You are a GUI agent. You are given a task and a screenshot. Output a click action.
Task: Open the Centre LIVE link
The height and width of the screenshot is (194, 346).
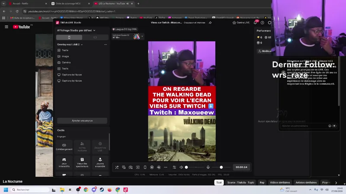[x=241, y=23]
